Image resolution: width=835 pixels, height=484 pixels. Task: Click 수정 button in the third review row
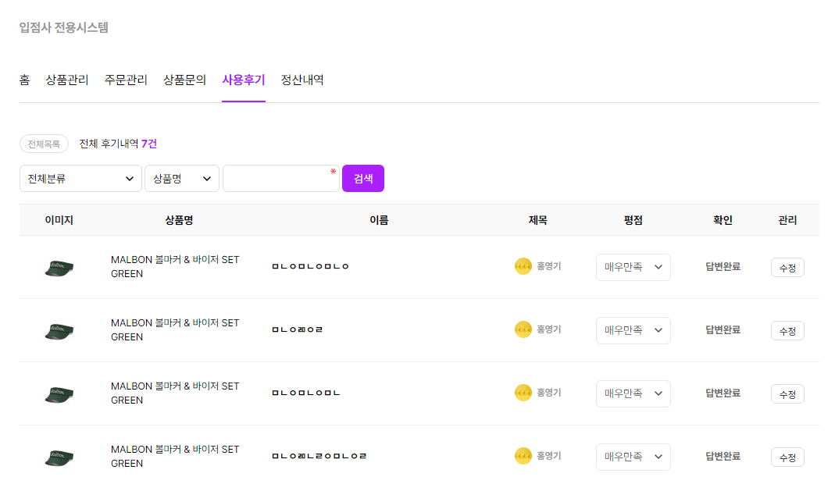pos(787,394)
